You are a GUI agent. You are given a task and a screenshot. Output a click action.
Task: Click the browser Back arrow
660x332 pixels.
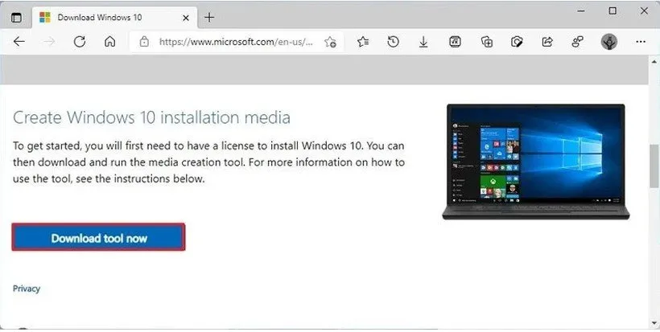tap(19, 42)
